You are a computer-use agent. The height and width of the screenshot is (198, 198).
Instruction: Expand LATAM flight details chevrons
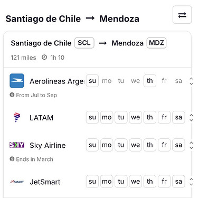click(x=191, y=118)
